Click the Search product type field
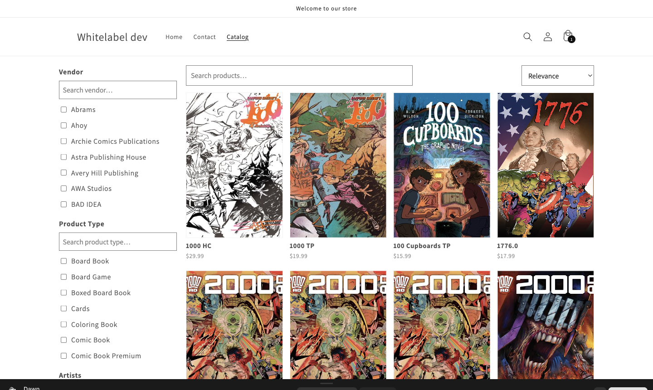Image resolution: width=653 pixels, height=390 pixels. coord(118,242)
